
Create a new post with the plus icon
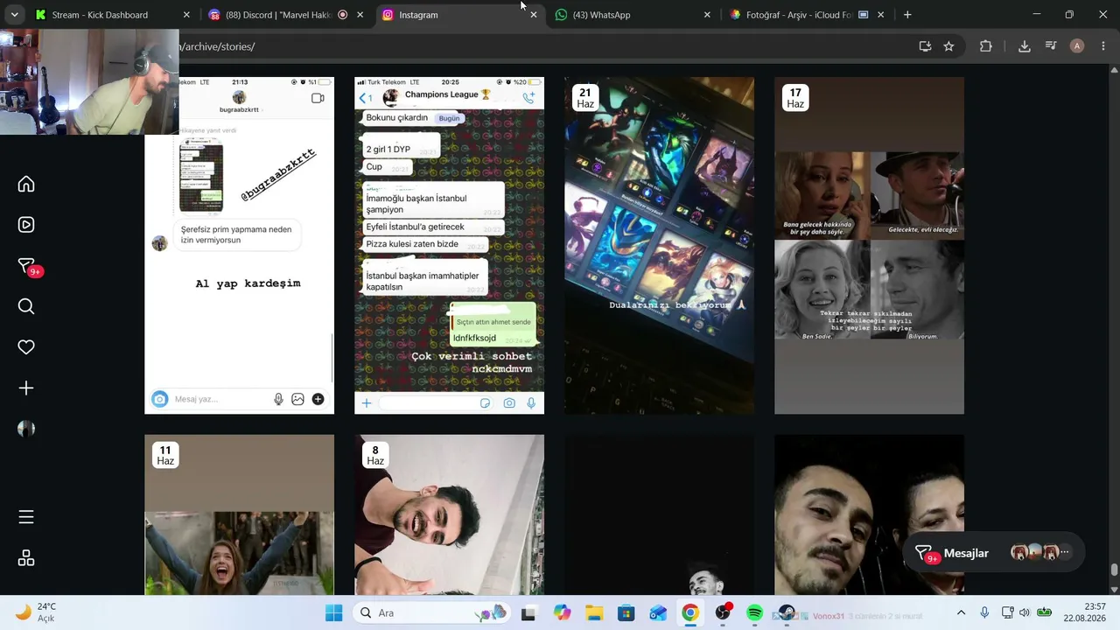[26, 388]
